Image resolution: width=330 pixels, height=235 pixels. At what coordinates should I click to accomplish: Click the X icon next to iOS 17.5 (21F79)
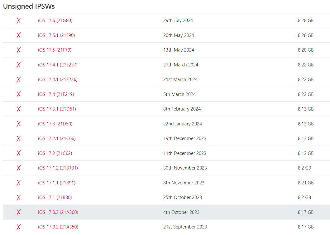pyautogui.click(x=18, y=50)
